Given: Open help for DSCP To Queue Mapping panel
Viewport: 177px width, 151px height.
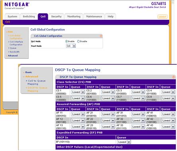Looking at the screenshot, I should 173,77.
